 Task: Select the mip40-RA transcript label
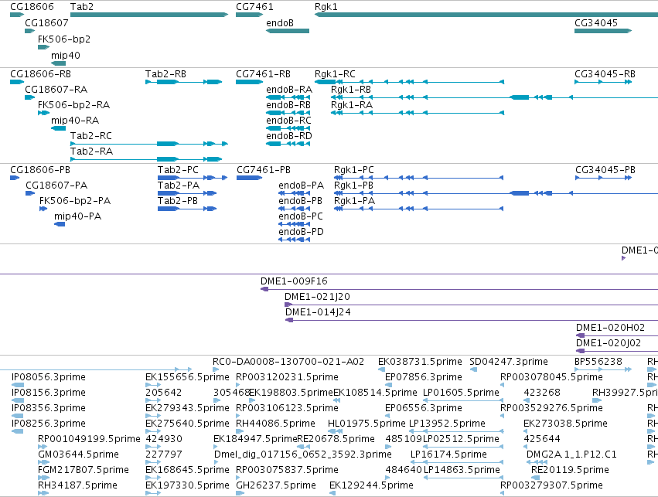[x=75, y=121]
